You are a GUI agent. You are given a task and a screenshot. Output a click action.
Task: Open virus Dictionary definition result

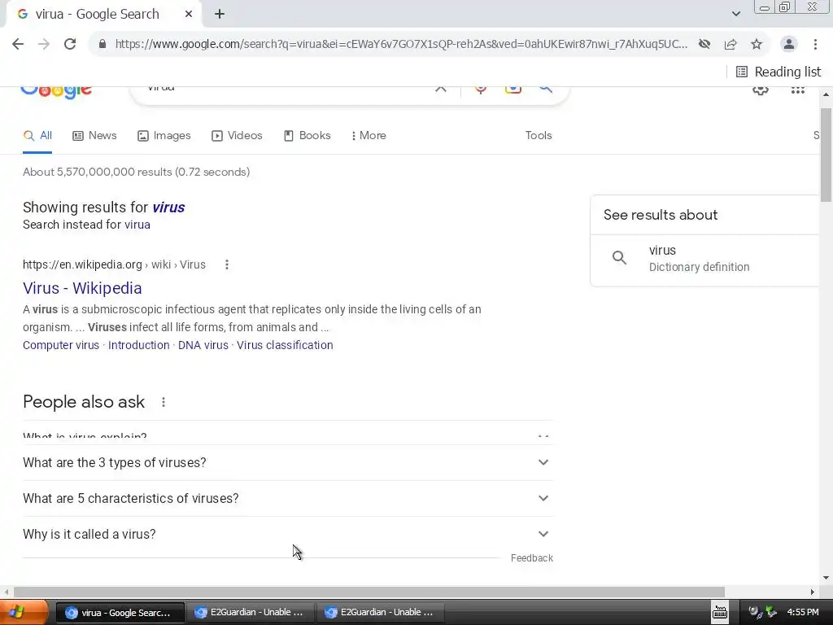[704, 259]
